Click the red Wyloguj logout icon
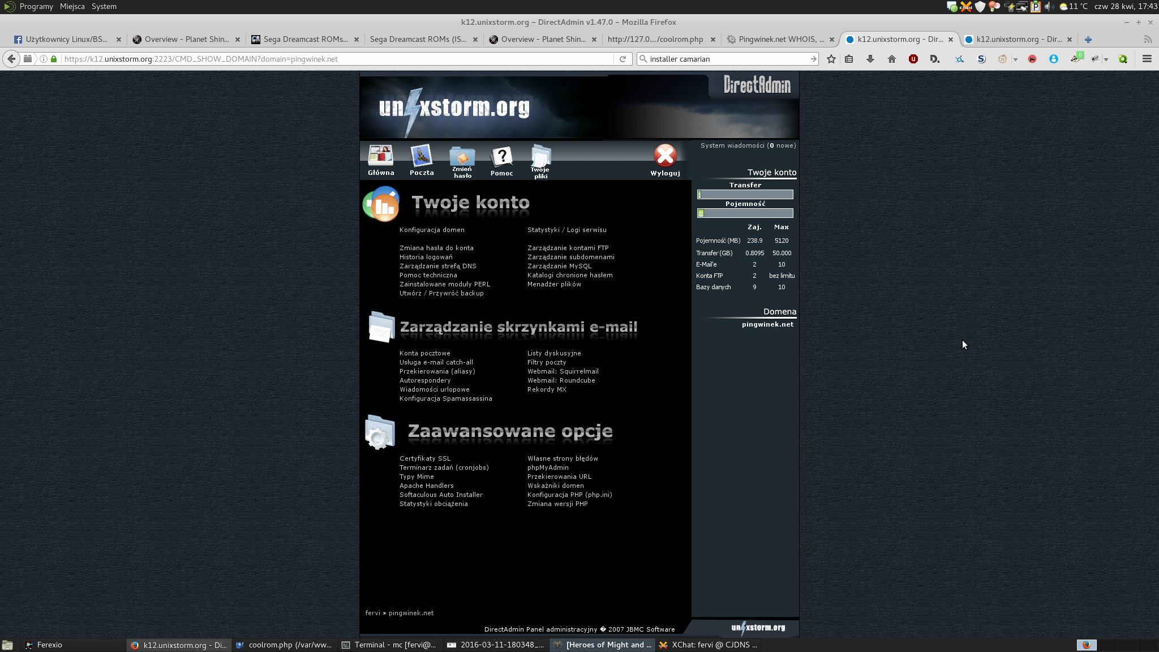Screen dimensions: 1159x652 coord(665,156)
